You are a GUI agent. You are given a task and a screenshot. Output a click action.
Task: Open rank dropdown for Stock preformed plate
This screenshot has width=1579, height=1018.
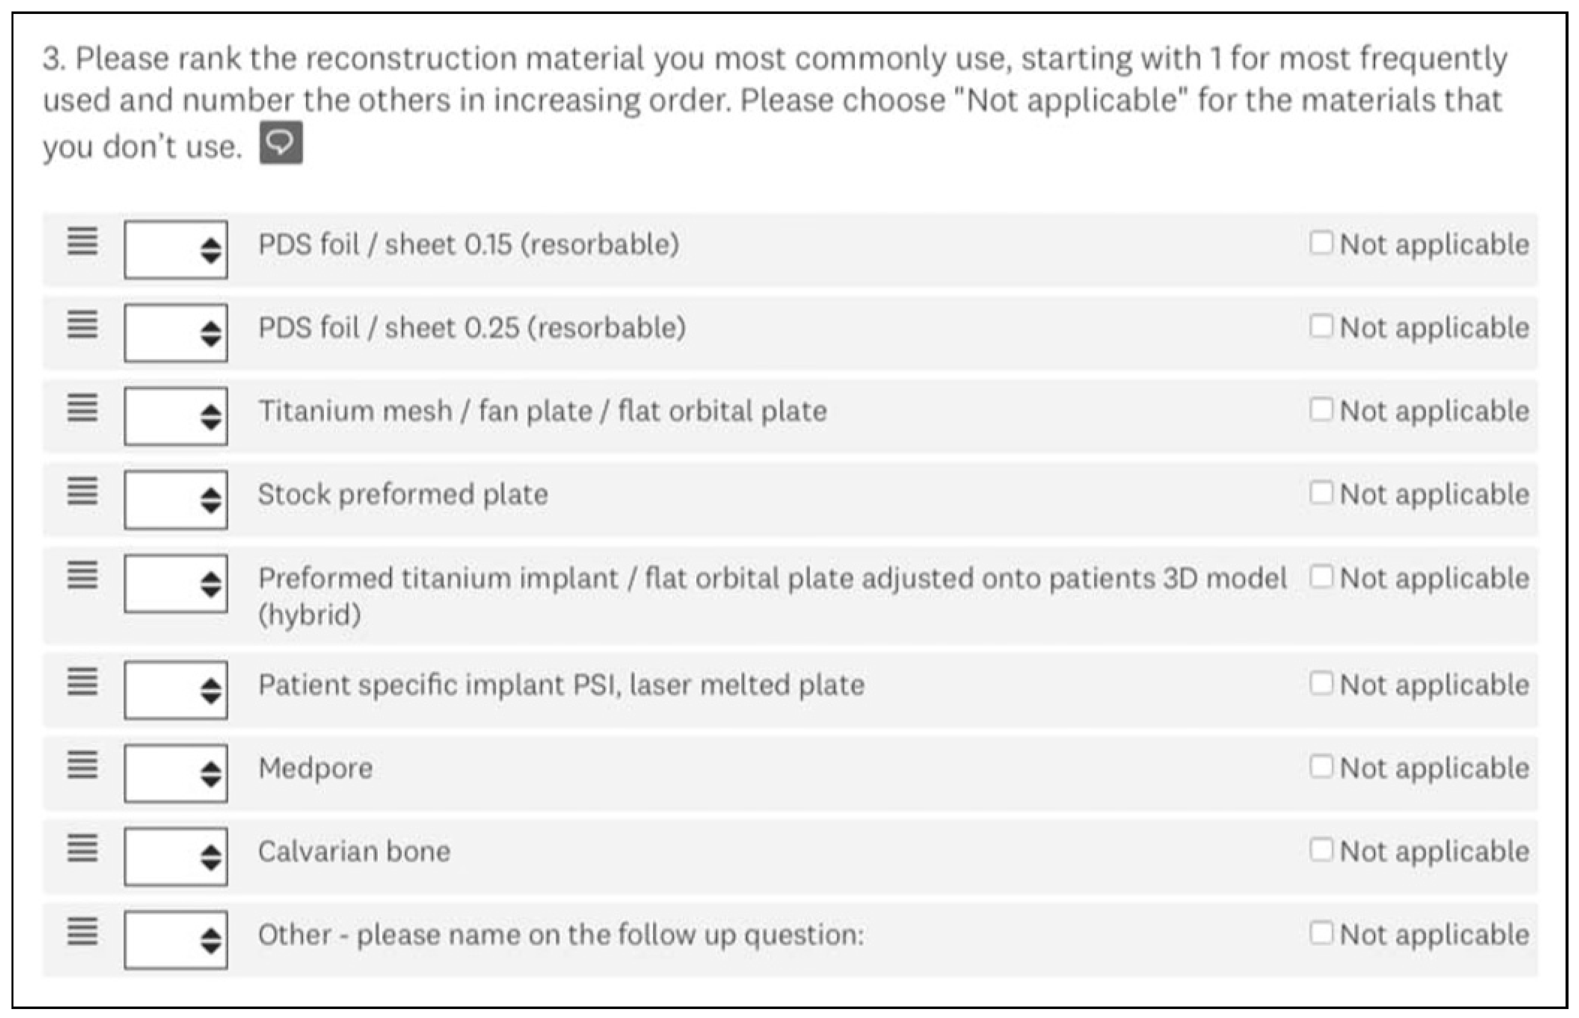tap(176, 499)
